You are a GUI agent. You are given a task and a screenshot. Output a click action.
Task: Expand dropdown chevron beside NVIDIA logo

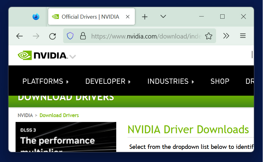pyautogui.click(x=73, y=57)
